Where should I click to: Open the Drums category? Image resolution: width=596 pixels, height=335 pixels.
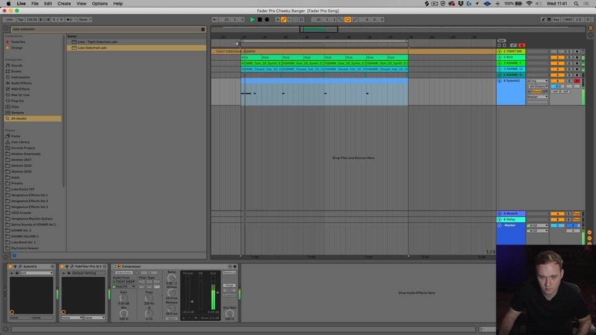(16, 71)
